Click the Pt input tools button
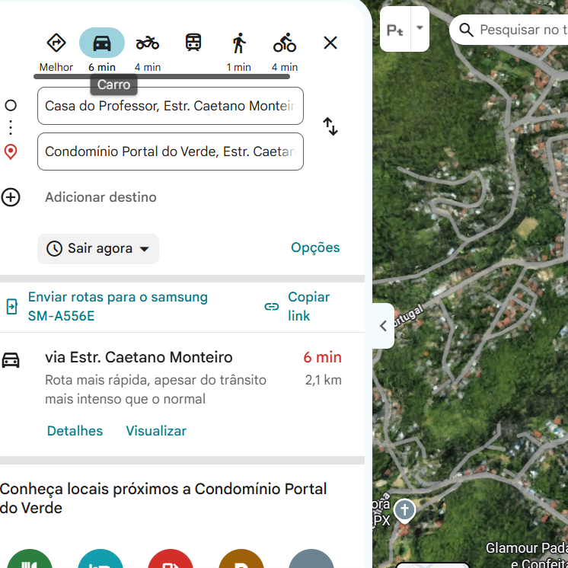The width and height of the screenshot is (568, 568). (x=395, y=29)
